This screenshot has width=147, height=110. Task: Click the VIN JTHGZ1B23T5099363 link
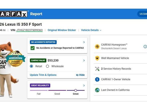[30, 30]
